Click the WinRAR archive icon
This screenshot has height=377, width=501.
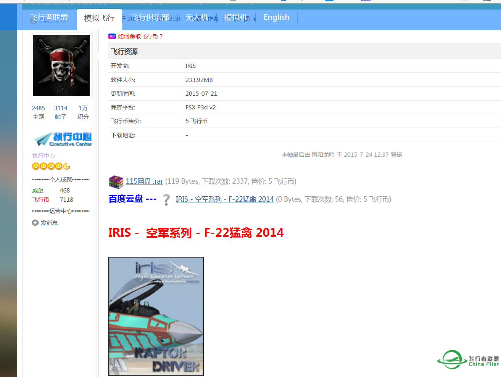[x=116, y=182]
